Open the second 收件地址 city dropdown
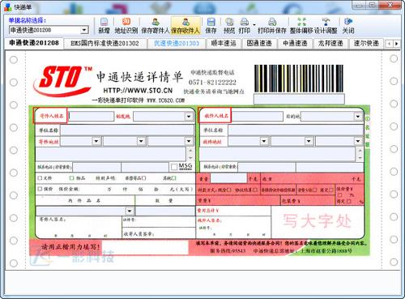 (309, 141)
